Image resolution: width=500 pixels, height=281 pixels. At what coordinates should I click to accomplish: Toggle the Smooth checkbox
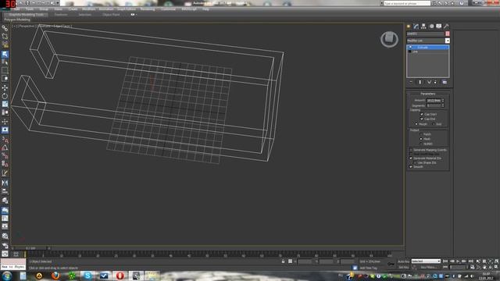[x=411, y=166]
